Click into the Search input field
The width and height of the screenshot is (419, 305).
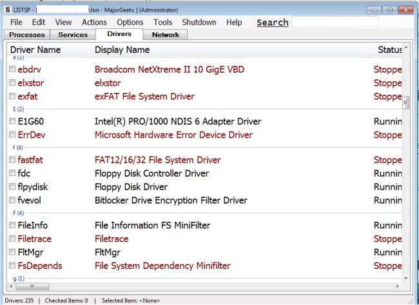[x=335, y=22]
